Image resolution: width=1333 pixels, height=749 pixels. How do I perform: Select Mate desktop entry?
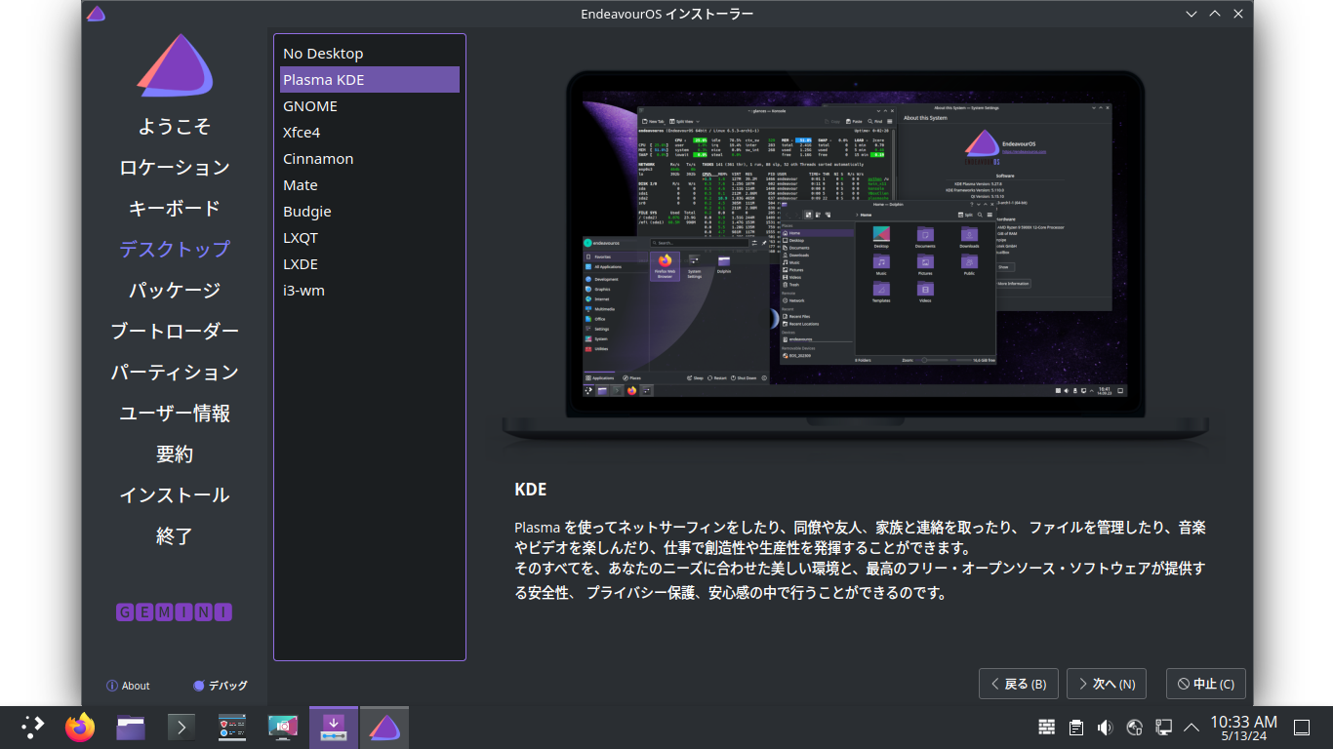click(x=369, y=185)
